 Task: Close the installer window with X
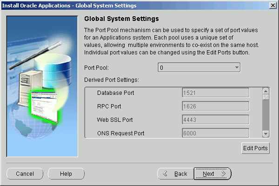(273, 6)
